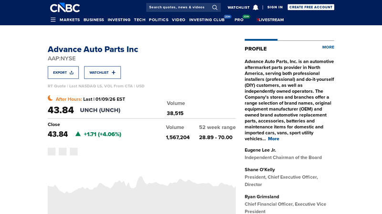Open the INVESTING menu

tap(119, 19)
